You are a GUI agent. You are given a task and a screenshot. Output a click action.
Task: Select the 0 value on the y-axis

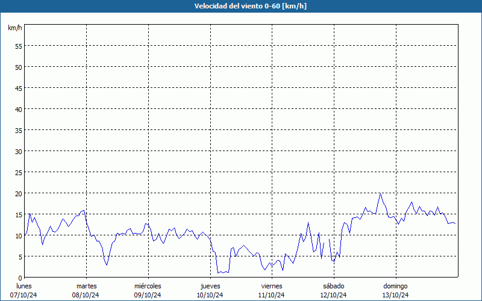pos(20,278)
